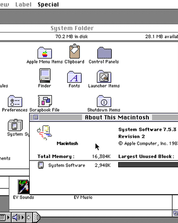Click the 'System Software 7.5.3' version text

pyautogui.click(x=147, y=129)
